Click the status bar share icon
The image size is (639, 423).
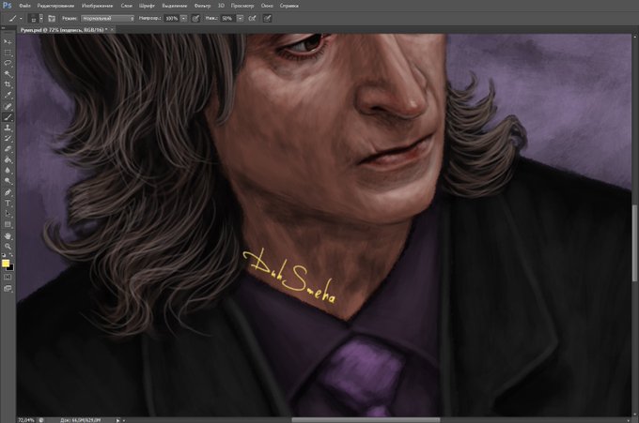click(x=41, y=420)
